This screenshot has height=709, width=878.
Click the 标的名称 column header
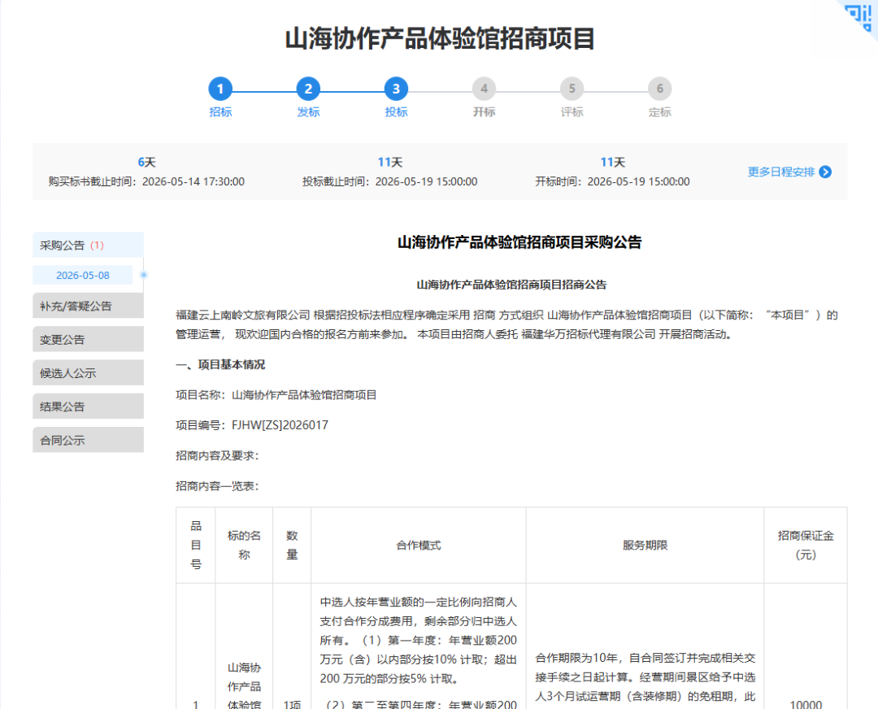pyautogui.click(x=244, y=545)
